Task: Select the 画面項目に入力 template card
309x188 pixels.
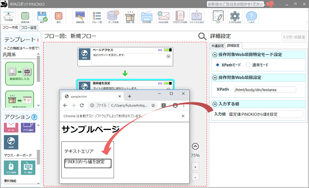Action: point(20,73)
